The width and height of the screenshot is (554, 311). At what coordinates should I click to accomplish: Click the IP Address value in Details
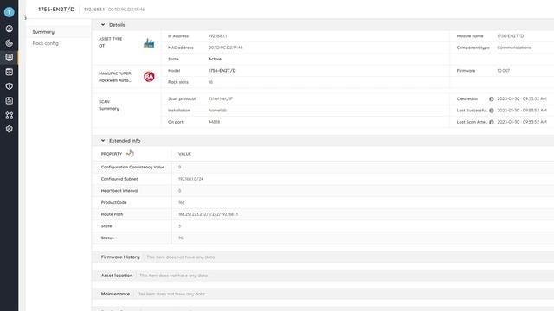(x=217, y=36)
